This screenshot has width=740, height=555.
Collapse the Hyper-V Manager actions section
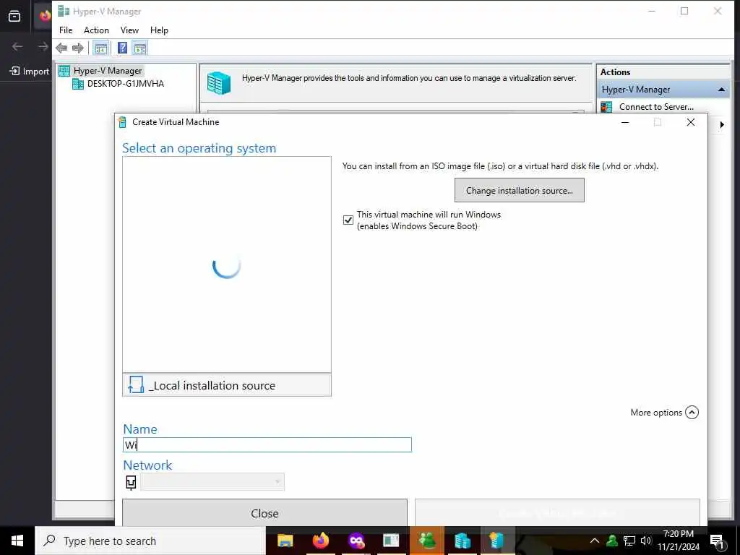pos(721,90)
